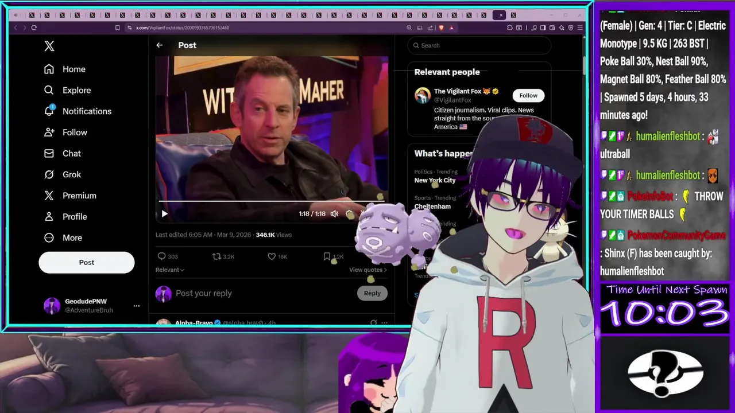Open Grok in the sidebar

pyautogui.click(x=63, y=174)
